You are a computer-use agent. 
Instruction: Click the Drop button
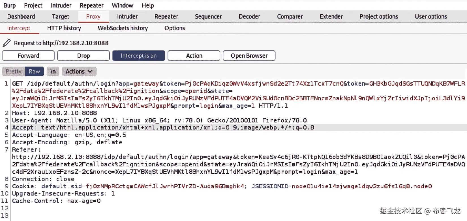coord(83,56)
